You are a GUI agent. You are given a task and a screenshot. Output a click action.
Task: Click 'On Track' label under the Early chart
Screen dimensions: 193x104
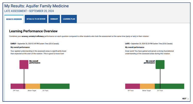(45, 91)
